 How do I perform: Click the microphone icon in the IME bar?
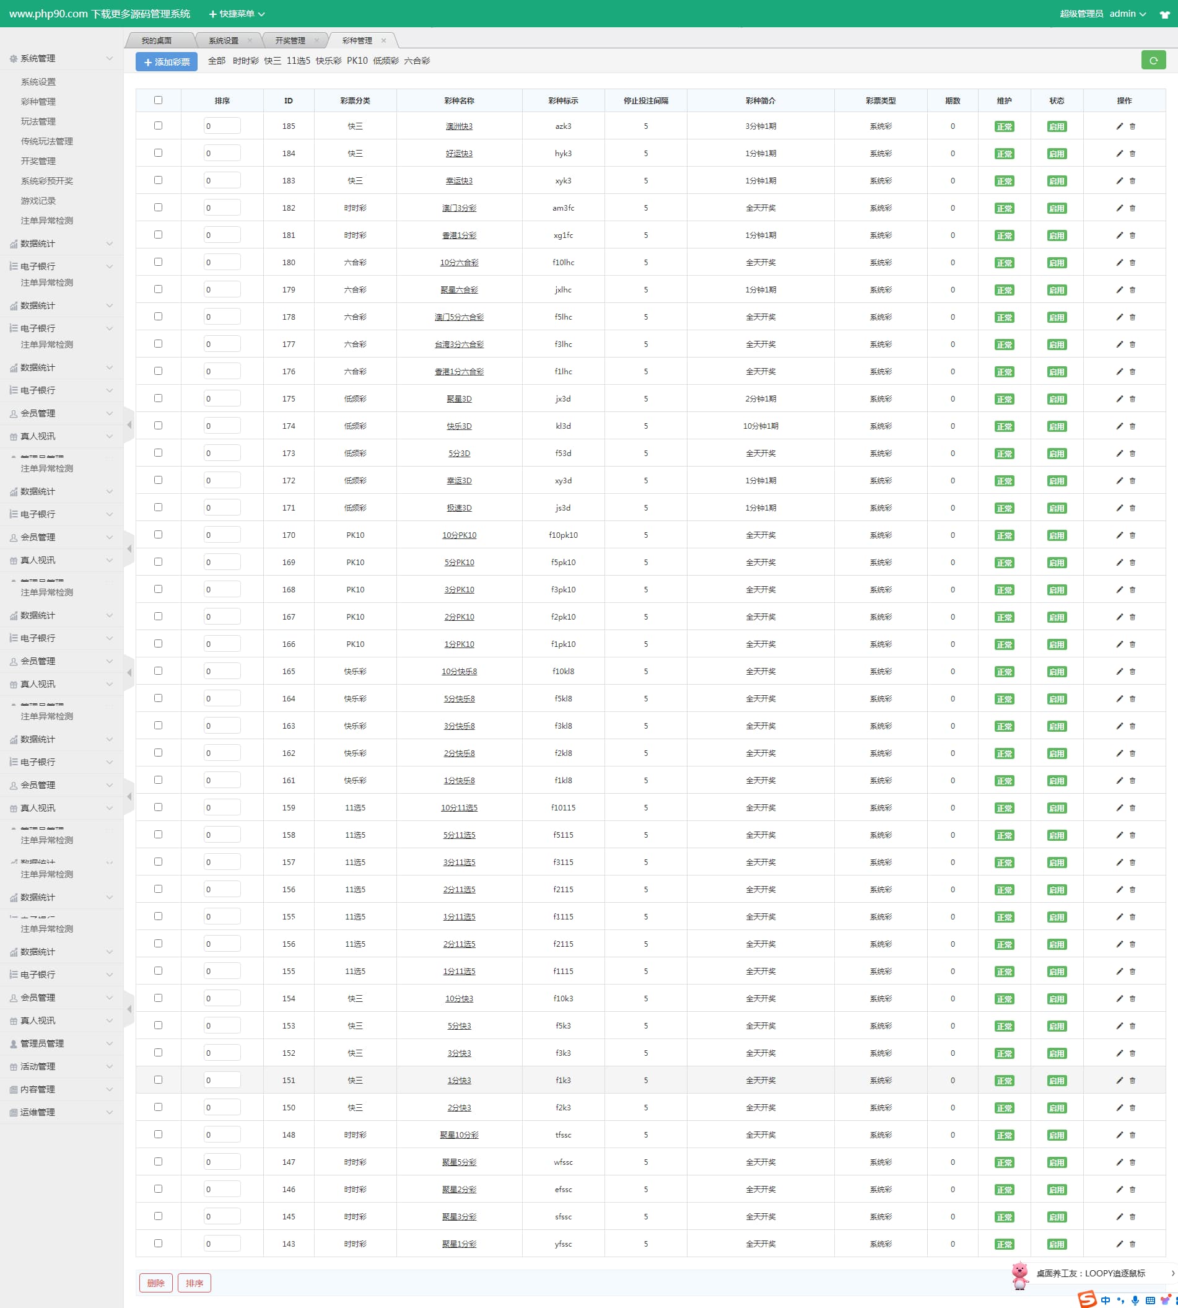pos(1135,1300)
